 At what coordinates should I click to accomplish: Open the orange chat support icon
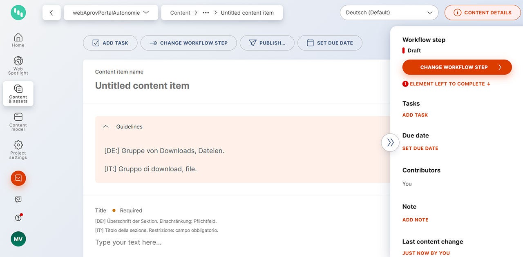pos(18,178)
